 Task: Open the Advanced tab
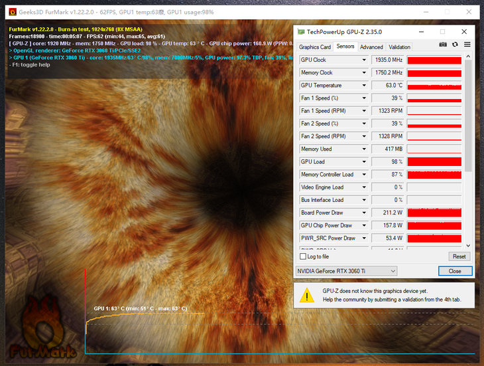371,47
